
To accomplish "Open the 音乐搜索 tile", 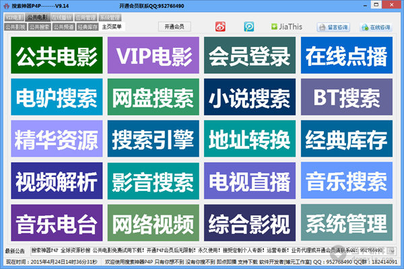I will [x=347, y=180].
